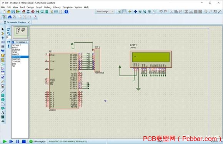Screen dimensions: 223x144
Task: Toggle the grid display icon
Action: click(124, 12)
